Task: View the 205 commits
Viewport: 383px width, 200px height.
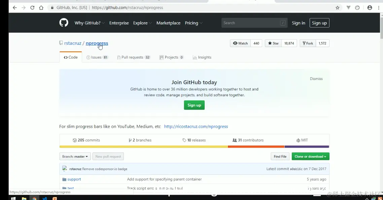Action: [86, 140]
